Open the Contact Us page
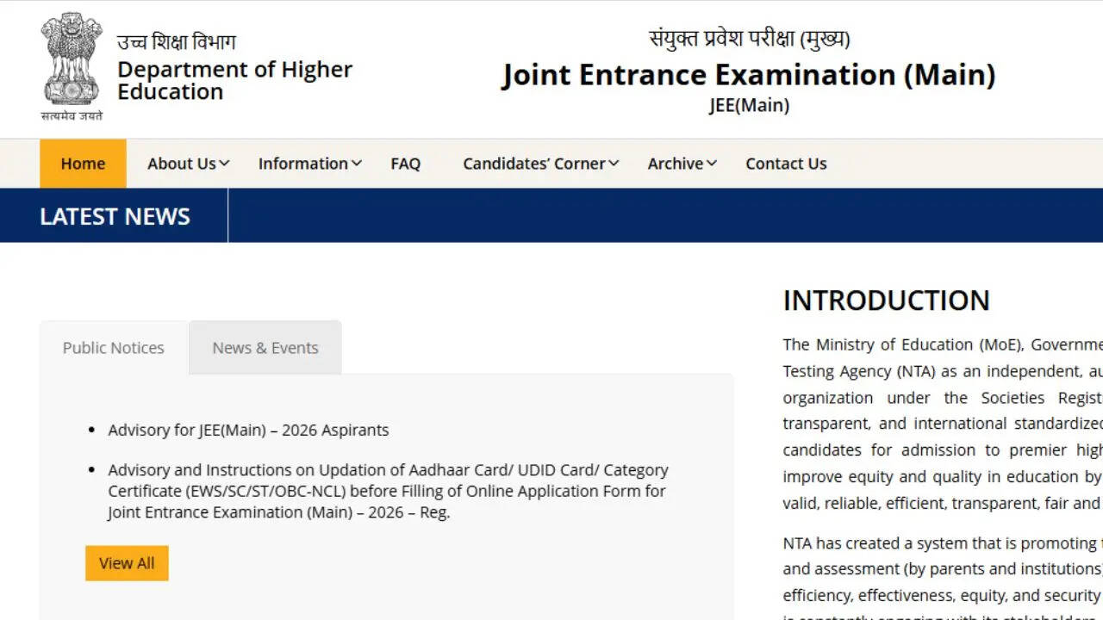The height and width of the screenshot is (620, 1103). pos(786,164)
